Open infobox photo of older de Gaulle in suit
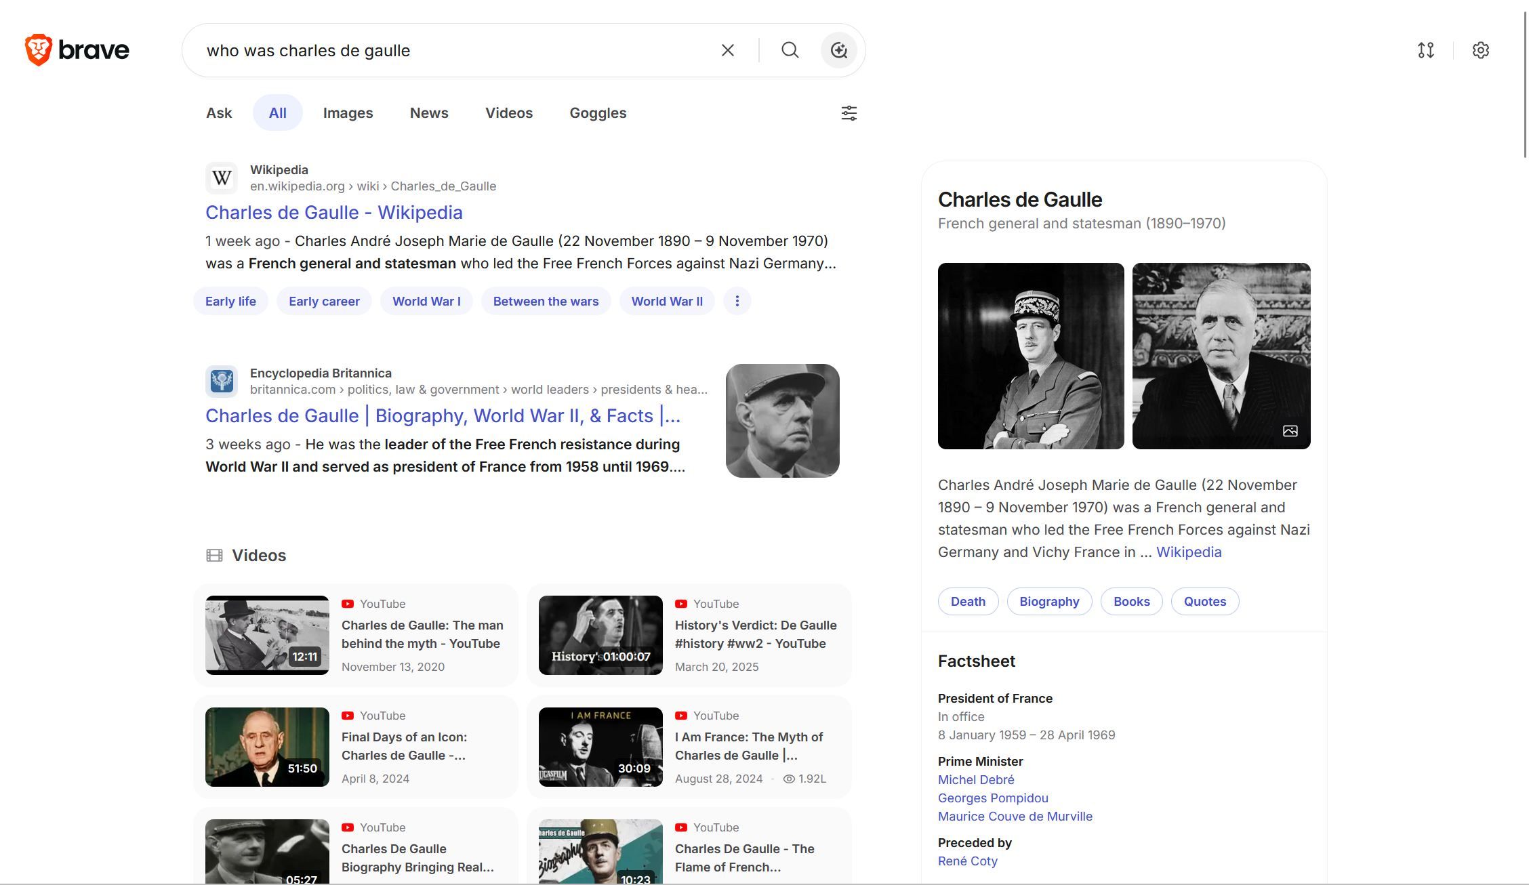 click(x=1221, y=356)
